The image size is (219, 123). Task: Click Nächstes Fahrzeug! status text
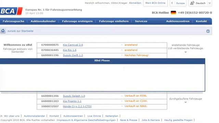[137, 55]
